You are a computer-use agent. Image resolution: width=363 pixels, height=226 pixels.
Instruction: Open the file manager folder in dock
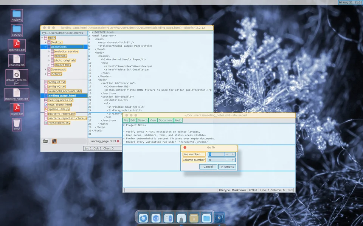[x=206, y=218]
